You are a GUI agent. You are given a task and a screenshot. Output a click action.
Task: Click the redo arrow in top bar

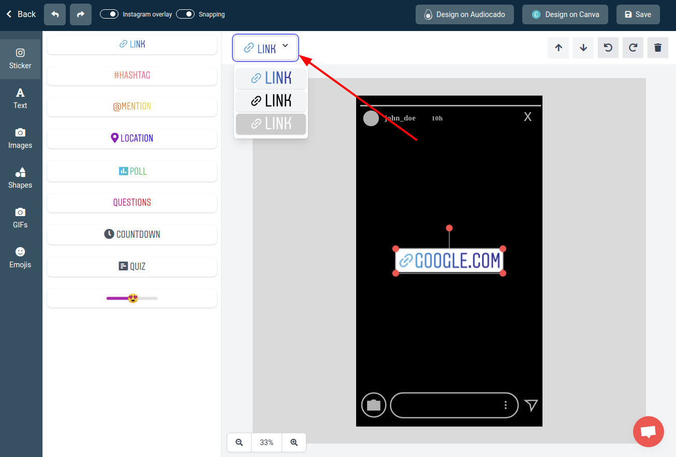click(81, 14)
